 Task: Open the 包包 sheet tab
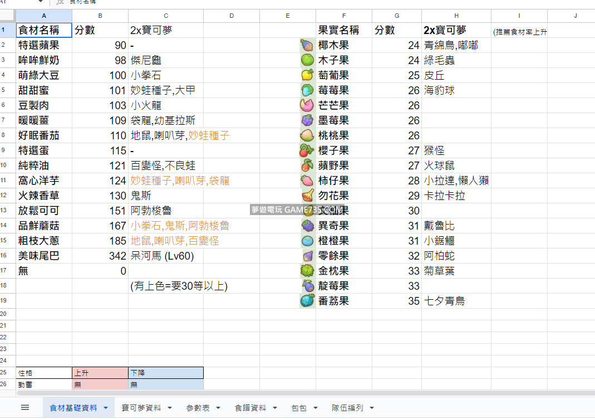click(x=299, y=408)
